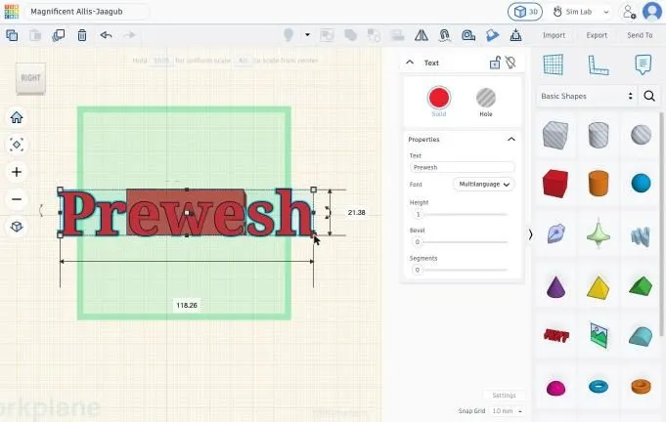Zoom in with the plus icon
666x422 pixels.
[x=17, y=172]
